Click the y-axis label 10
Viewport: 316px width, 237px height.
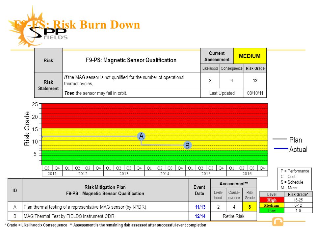click(x=35, y=142)
